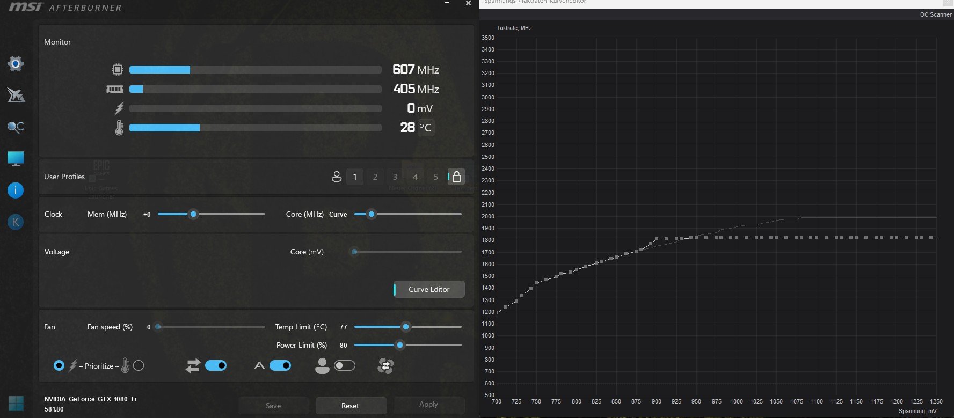954x418 pixels.
Task: Toggle the user-defined fan curve switch
Action: click(345, 365)
